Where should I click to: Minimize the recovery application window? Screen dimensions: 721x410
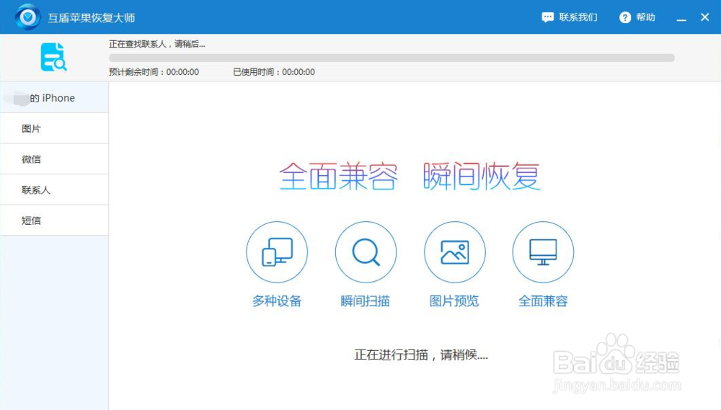click(681, 19)
